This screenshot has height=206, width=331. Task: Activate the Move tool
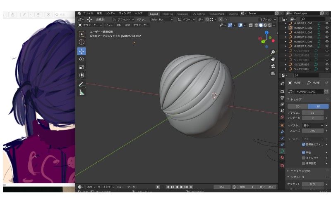pos(82,51)
